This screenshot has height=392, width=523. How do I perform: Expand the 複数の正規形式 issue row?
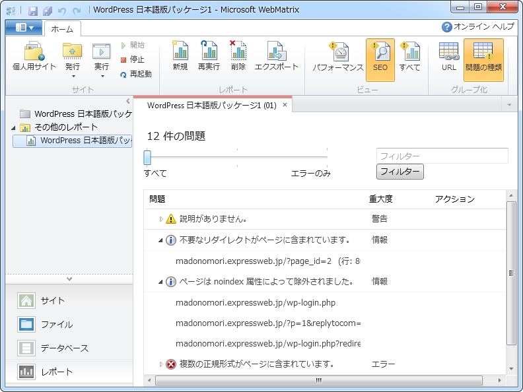(x=161, y=364)
